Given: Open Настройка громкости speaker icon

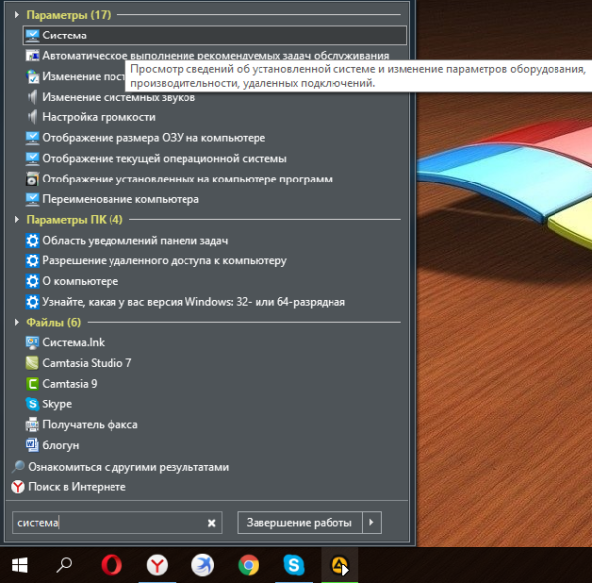Looking at the screenshot, I should point(33,117).
